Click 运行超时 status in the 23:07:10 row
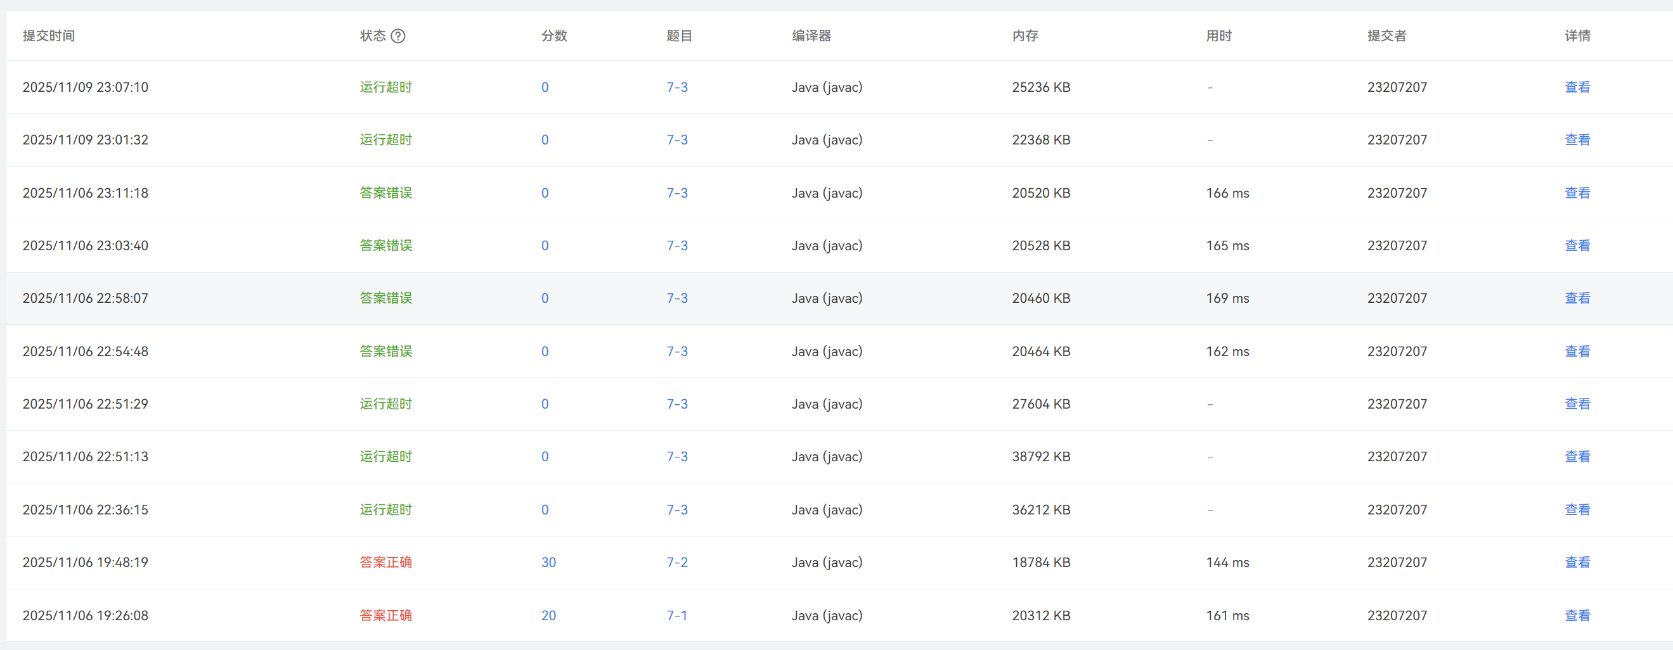1673x650 pixels. tap(386, 87)
